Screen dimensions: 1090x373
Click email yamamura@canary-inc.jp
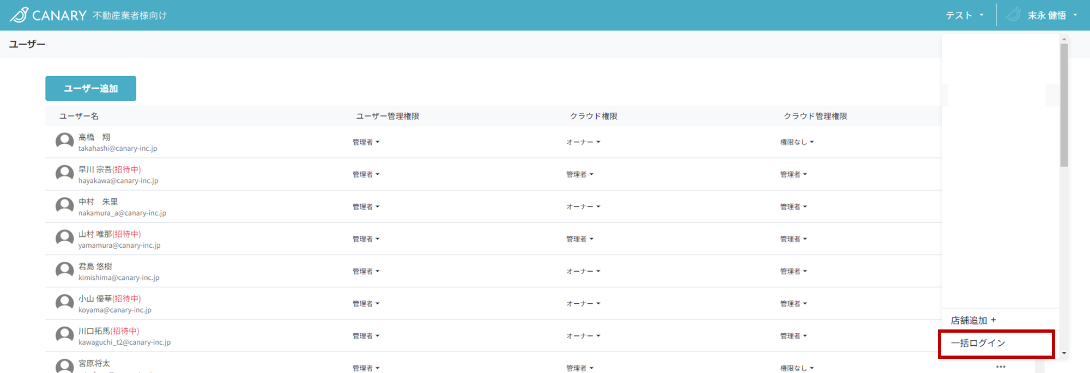point(119,245)
